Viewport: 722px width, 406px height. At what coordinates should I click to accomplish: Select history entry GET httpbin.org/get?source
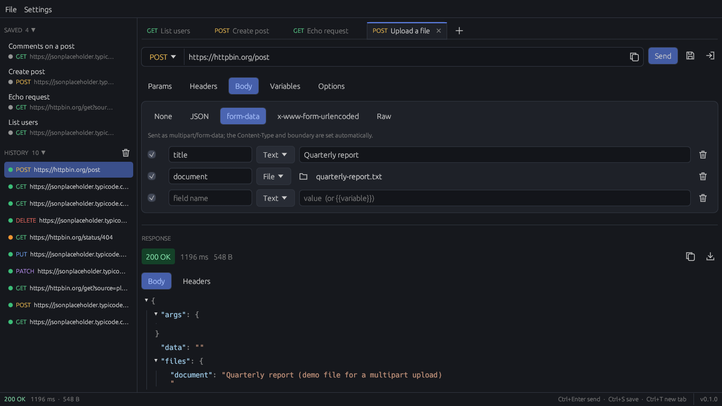click(x=69, y=288)
